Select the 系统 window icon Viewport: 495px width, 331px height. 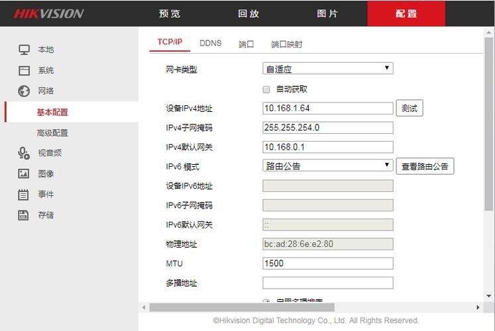coord(24,70)
